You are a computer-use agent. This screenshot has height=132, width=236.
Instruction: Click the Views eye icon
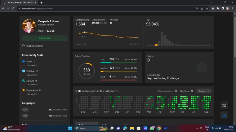tap(24, 61)
